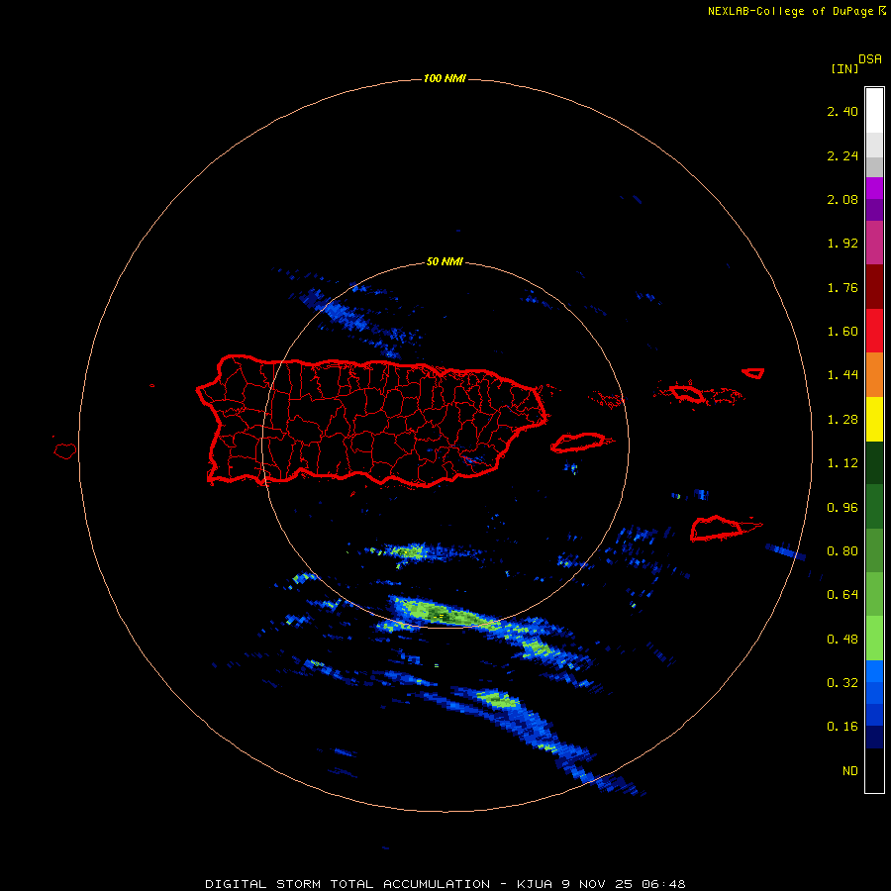The height and width of the screenshot is (891, 891).
Task: Click the 50 NMI range ring label
Action: click(445, 261)
